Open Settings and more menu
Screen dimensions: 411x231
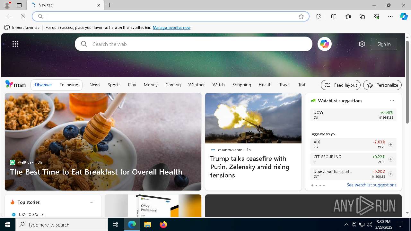(x=390, y=16)
